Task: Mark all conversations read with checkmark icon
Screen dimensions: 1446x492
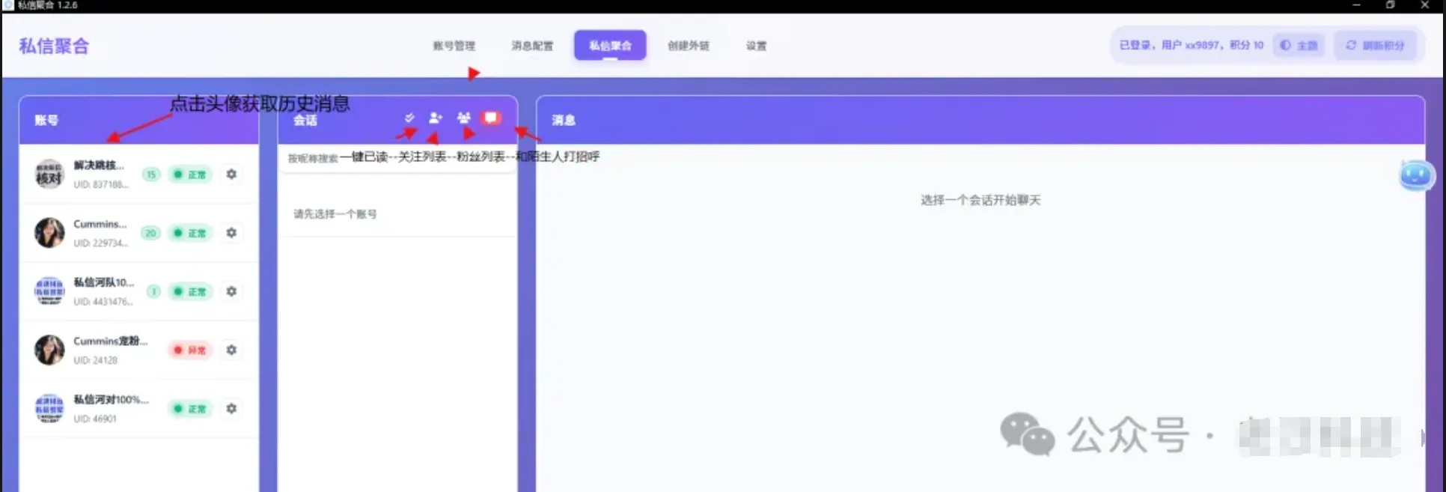Action: point(409,118)
